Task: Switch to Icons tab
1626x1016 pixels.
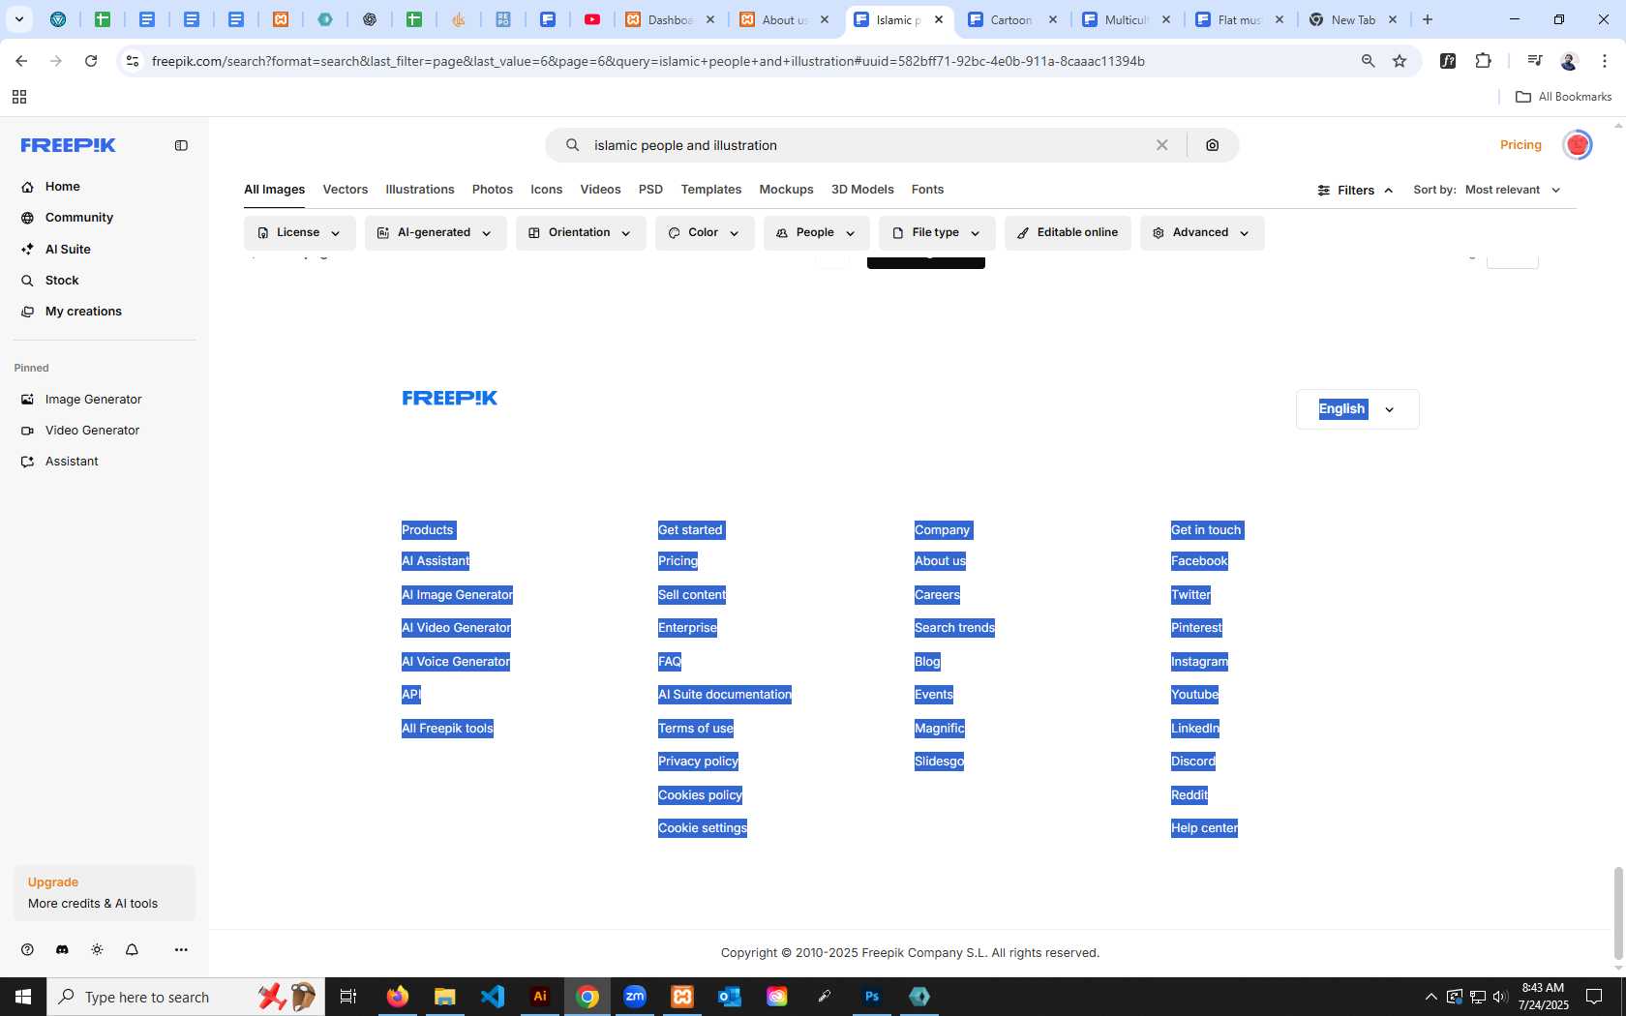Action: coord(546,190)
